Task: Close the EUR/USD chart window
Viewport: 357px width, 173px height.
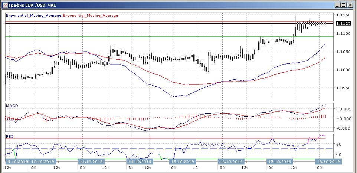Action: 350,5
